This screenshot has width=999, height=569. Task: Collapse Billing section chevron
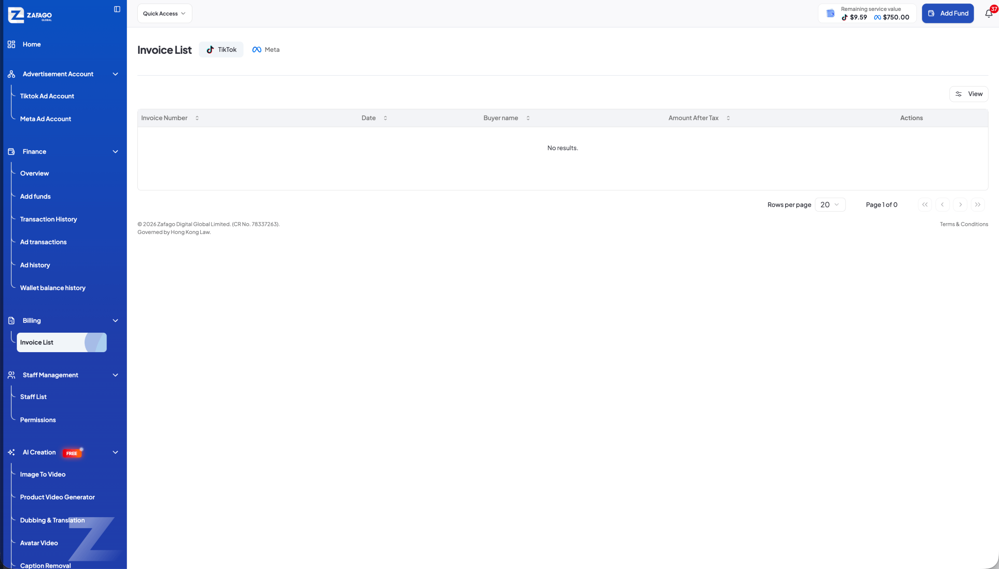(x=116, y=321)
